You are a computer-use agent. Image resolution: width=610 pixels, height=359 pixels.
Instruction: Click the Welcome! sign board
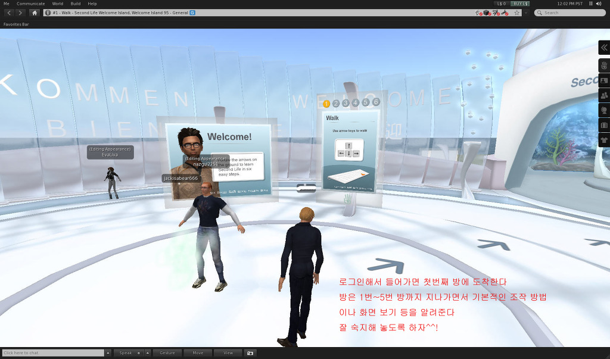(218, 161)
